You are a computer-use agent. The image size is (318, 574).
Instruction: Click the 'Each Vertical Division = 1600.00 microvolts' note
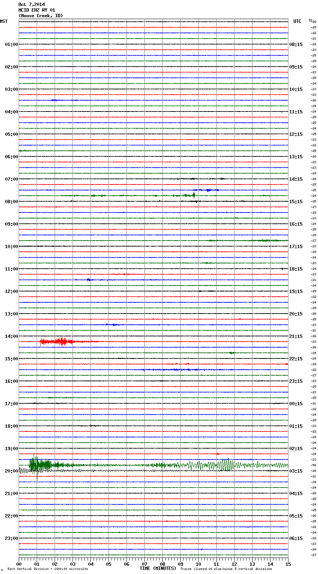tap(48, 569)
